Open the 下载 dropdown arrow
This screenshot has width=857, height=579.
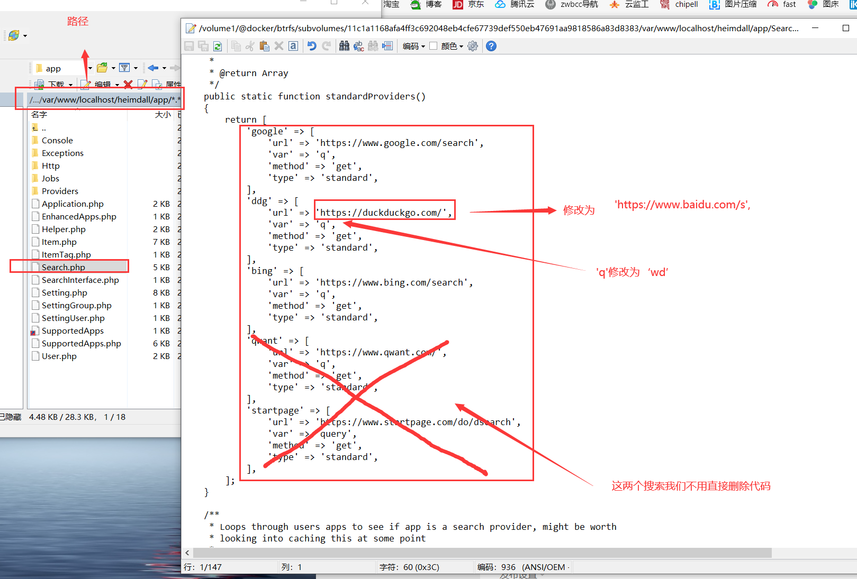click(70, 85)
